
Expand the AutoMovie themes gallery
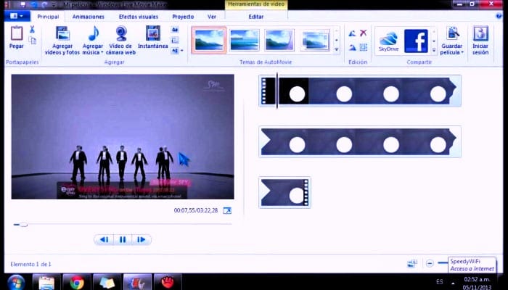click(337, 50)
